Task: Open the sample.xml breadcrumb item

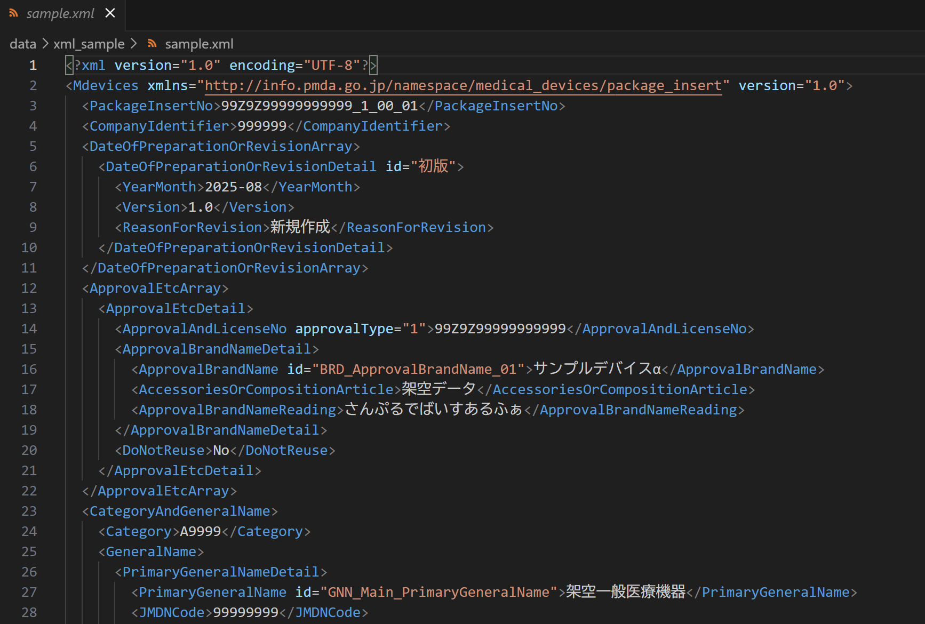Action: click(198, 44)
